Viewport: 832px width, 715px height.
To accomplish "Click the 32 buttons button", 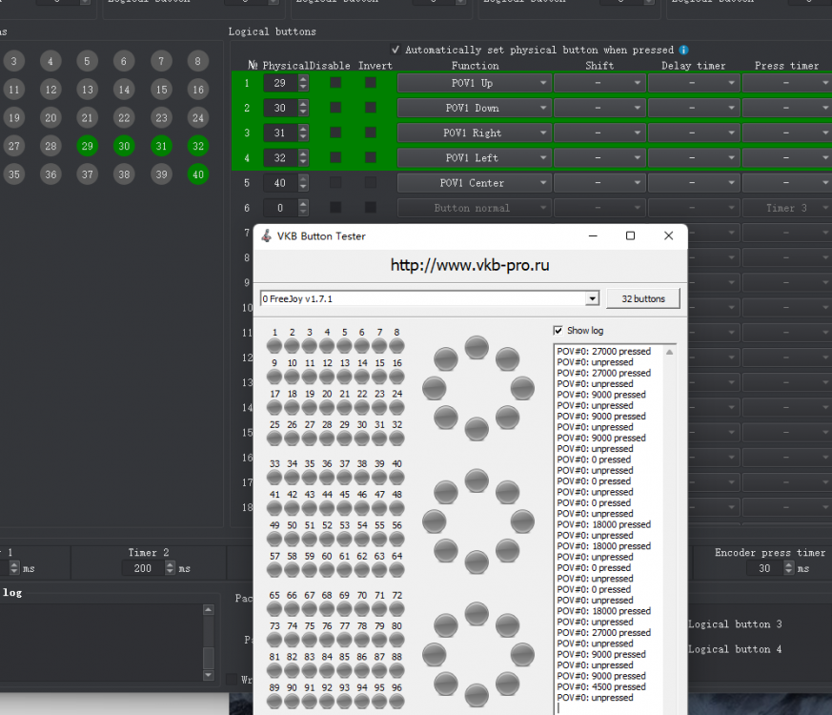I will [x=643, y=299].
